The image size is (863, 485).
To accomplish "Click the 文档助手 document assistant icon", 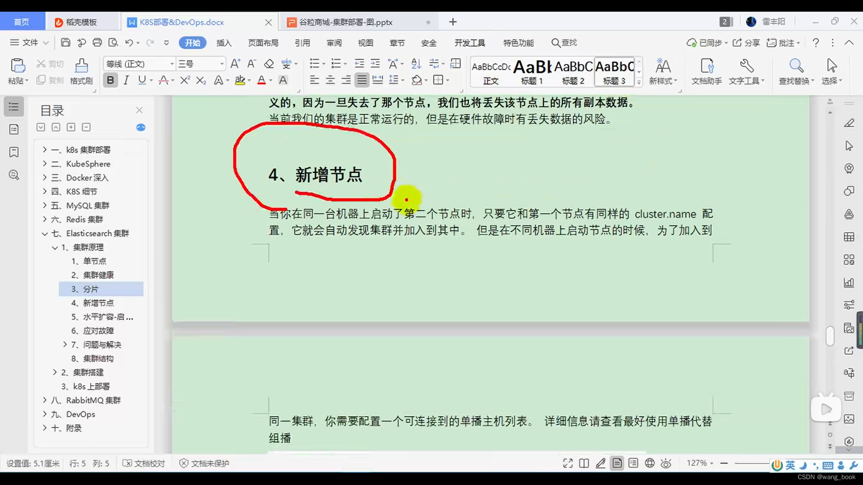I will pos(706,72).
